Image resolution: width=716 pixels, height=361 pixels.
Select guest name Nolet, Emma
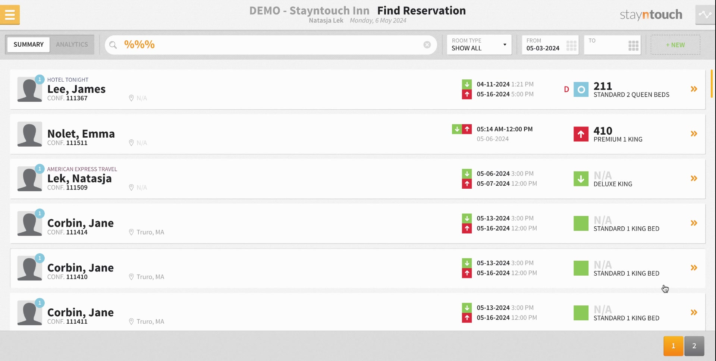[81, 134]
